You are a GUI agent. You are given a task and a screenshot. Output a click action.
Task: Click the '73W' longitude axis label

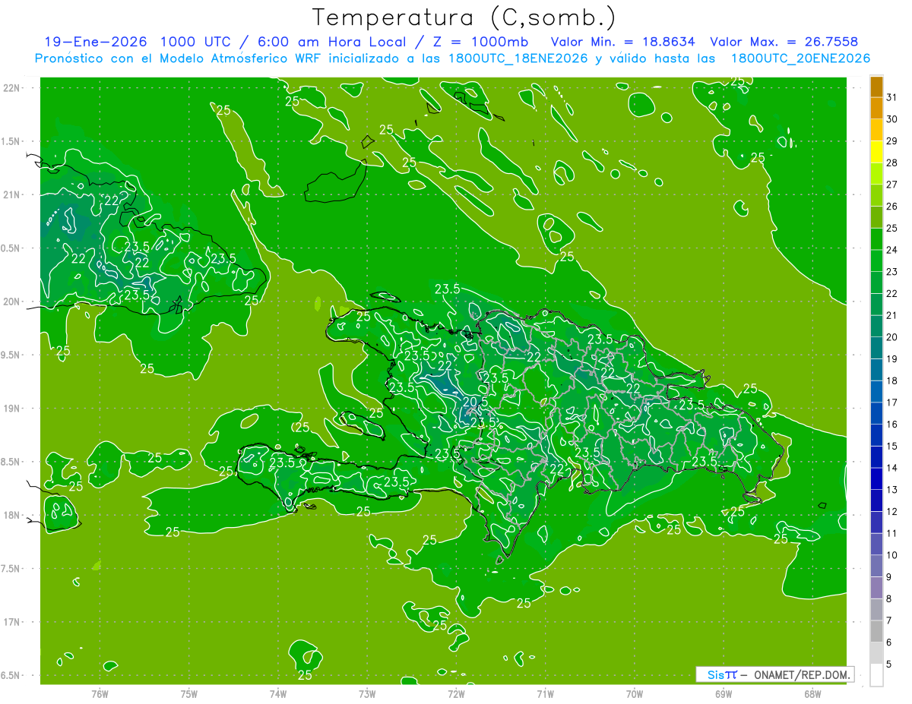coord(367,693)
